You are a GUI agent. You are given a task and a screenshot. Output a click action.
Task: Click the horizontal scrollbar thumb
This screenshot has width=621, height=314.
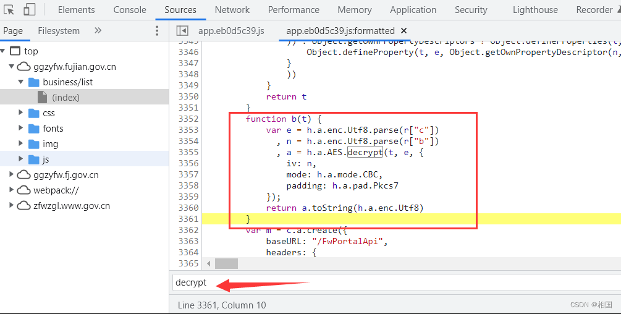pos(226,264)
